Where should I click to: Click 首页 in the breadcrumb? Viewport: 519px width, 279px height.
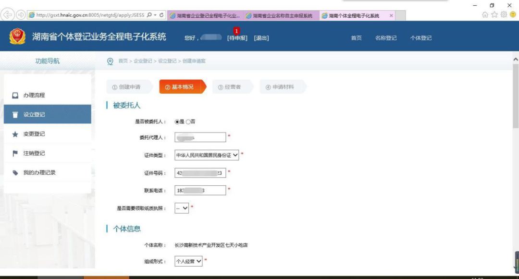(123, 61)
